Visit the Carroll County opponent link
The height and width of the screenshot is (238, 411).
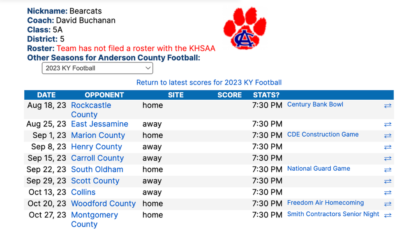pos(97,158)
